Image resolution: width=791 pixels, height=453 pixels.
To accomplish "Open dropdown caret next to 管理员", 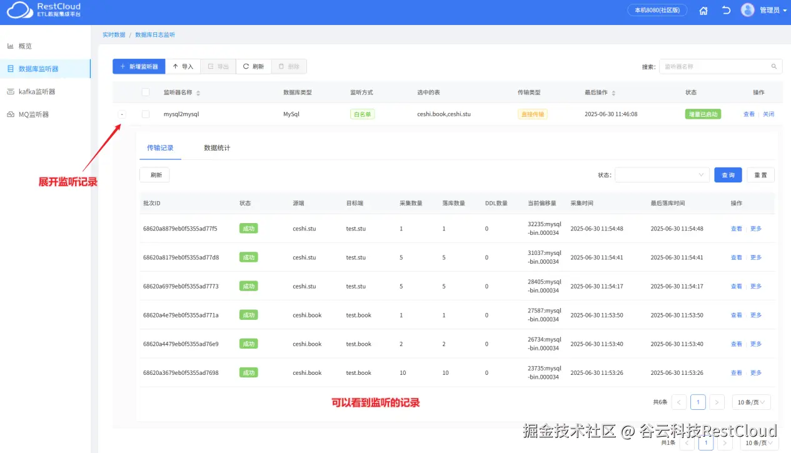I will (785, 11).
